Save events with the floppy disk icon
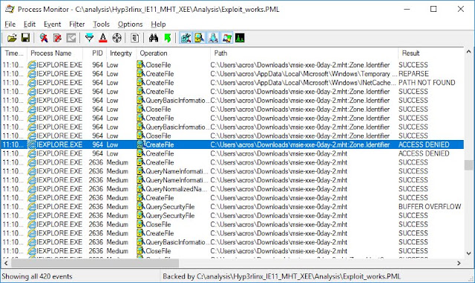The image size is (475, 283). tap(25, 38)
